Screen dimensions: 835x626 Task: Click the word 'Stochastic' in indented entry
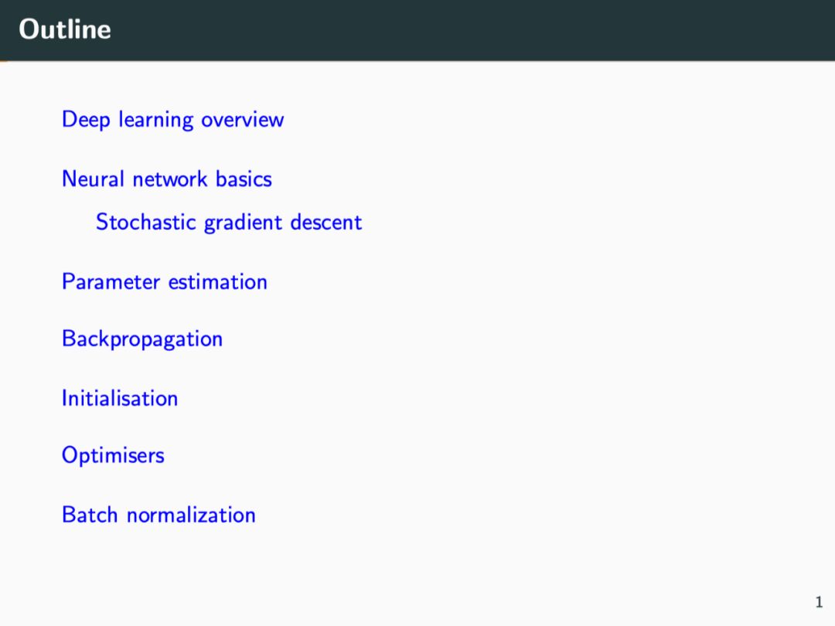coord(146,223)
